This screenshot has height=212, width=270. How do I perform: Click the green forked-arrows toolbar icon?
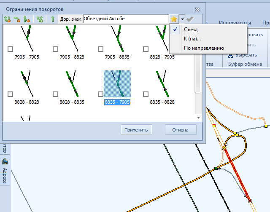(40, 19)
